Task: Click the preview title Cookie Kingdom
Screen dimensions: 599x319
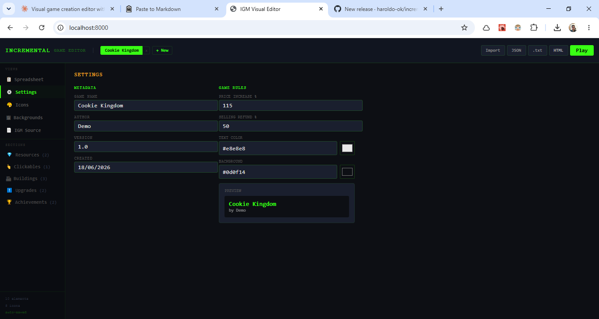Action: point(253,204)
